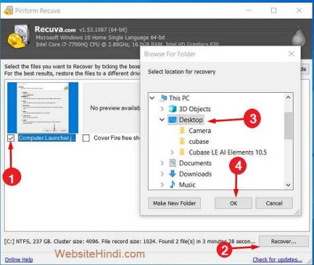
Task: Expand the 3D Objects node
Action: [162, 109]
